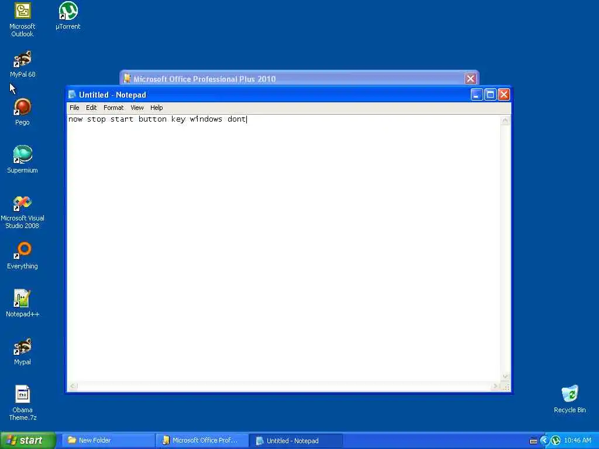Click the Start button
599x449 pixels.
click(x=27, y=441)
